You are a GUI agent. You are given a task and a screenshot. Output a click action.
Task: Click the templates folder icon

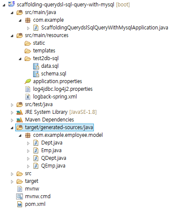point(28,51)
